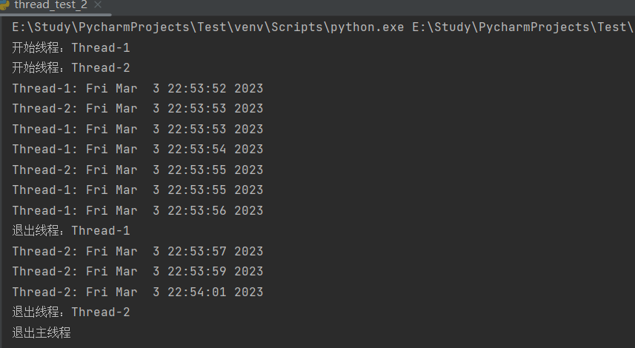Select the thread_test_2 run tab

pyautogui.click(x=51, y=5)
